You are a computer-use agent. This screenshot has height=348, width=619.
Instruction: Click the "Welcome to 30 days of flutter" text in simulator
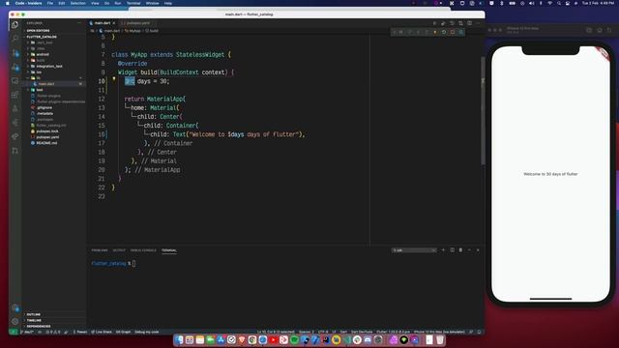pos(550,174)
